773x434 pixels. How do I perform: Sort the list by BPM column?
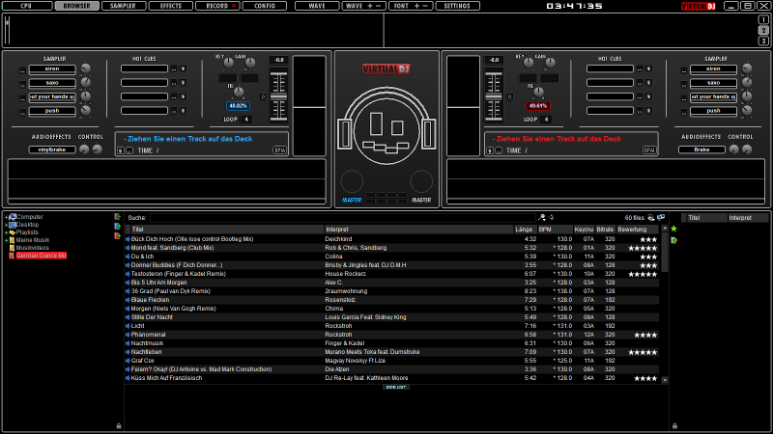coord(554,230)
